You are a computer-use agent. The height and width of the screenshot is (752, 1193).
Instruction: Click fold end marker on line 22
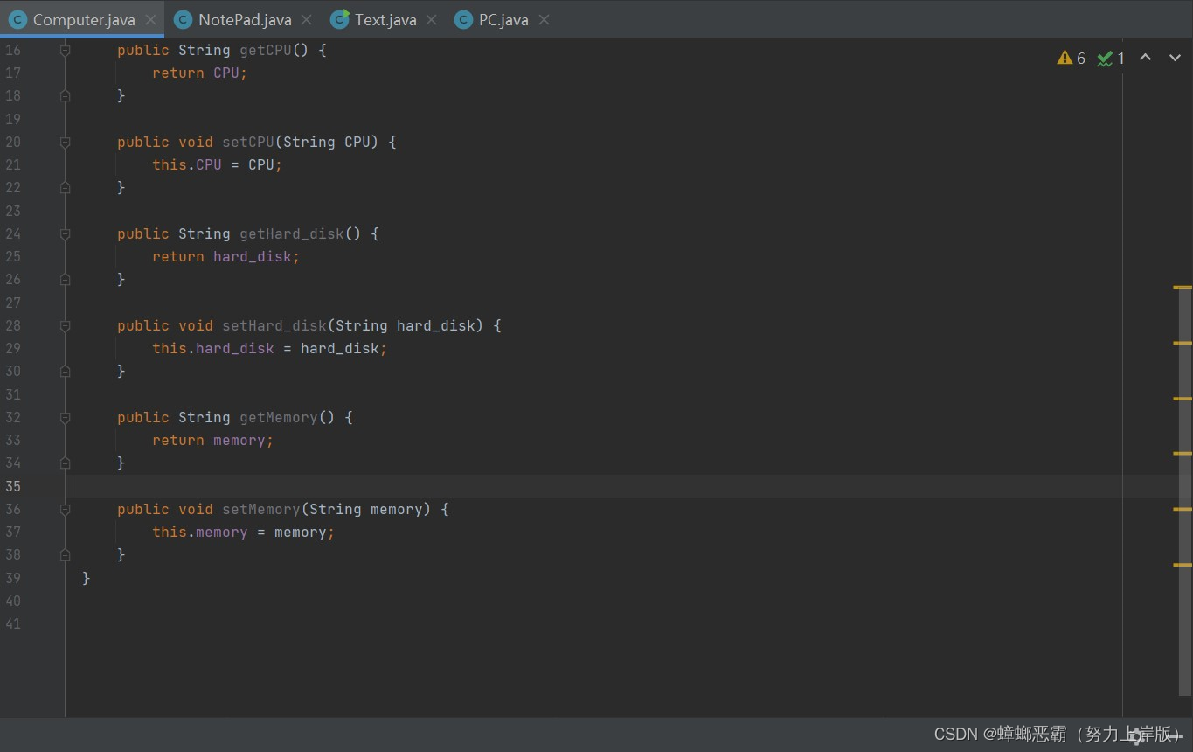(65, 188)
